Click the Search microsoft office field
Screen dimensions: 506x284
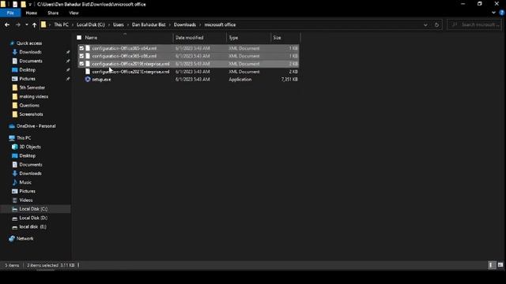(475, 24)
